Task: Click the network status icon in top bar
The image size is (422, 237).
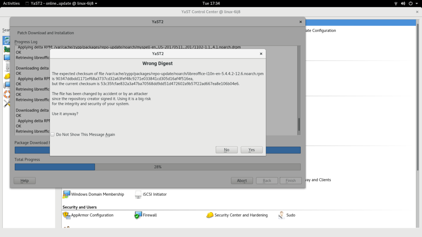Action: [x=396, y=3]
